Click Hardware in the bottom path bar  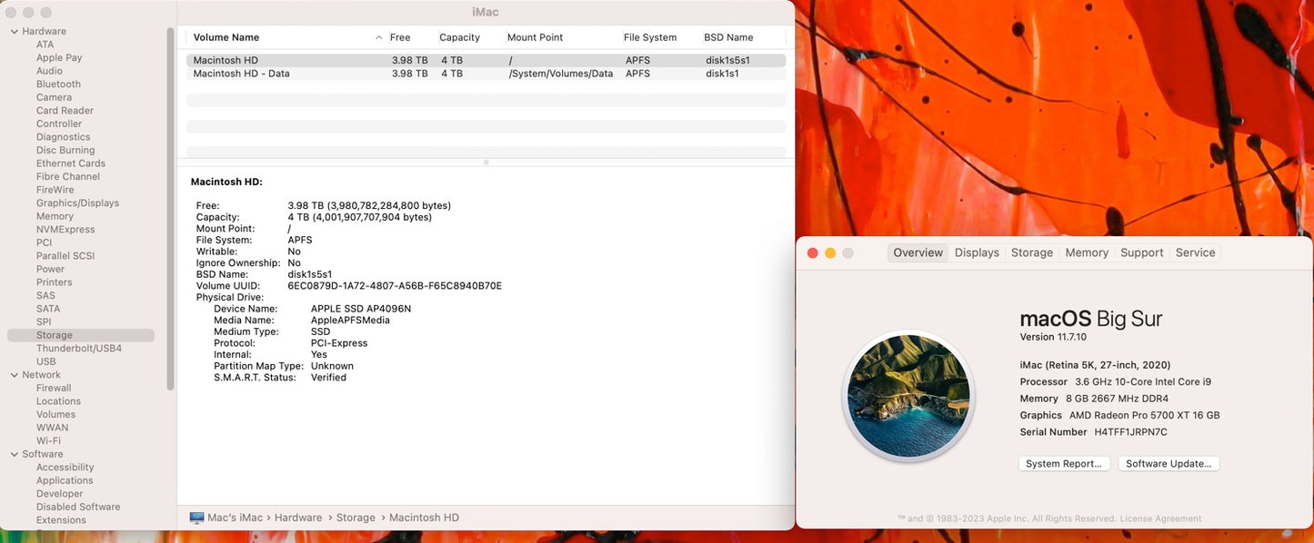click(298, 518)
